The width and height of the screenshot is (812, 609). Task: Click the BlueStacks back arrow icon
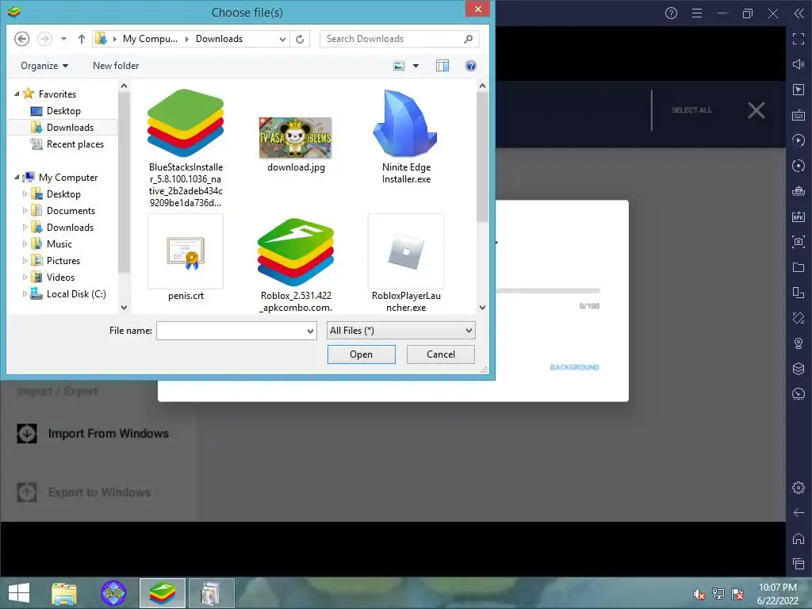coord(799,513)
